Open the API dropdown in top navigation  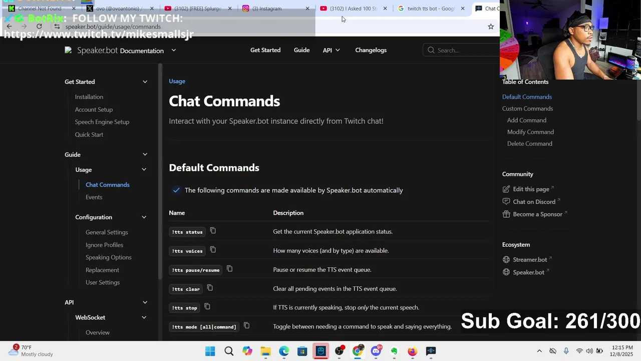(331, 50)
